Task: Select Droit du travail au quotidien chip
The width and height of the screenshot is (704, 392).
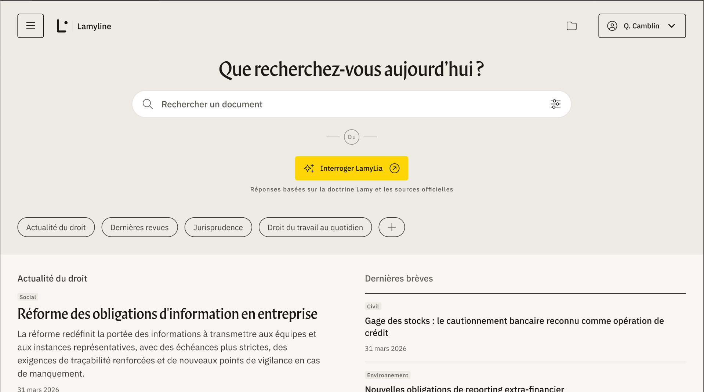Action: pos(315,227)
